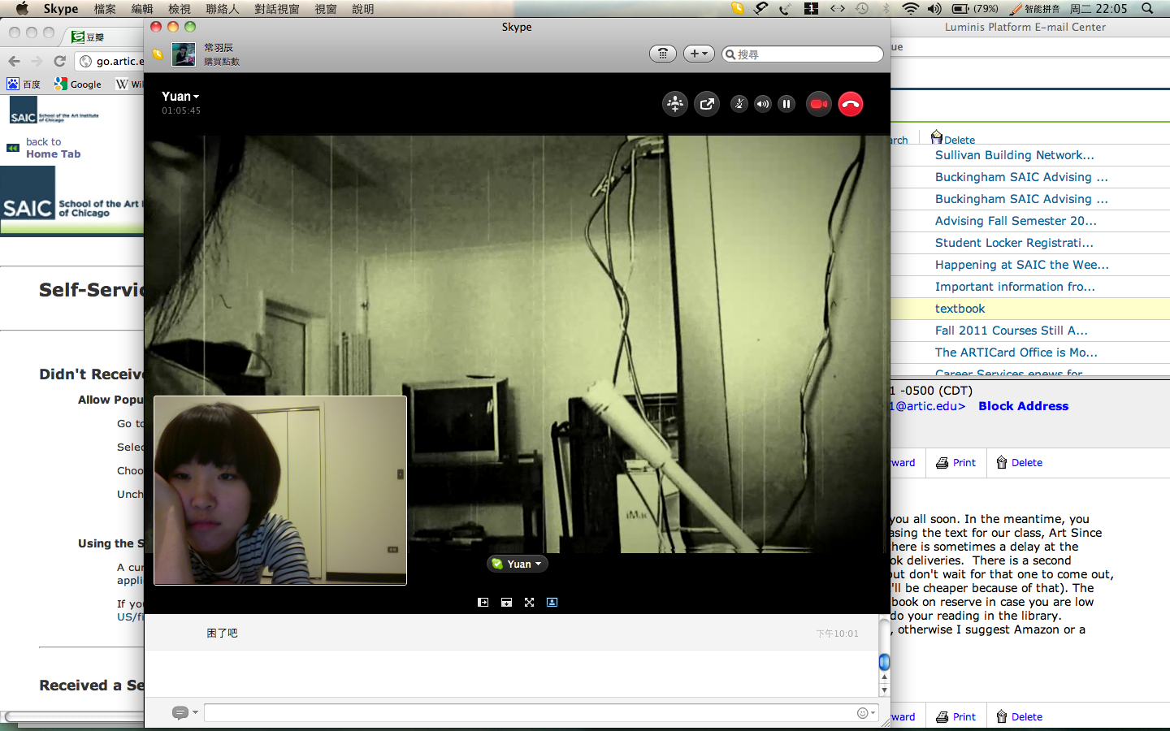Click the bottom Delete button in email

coord(1019,717)
